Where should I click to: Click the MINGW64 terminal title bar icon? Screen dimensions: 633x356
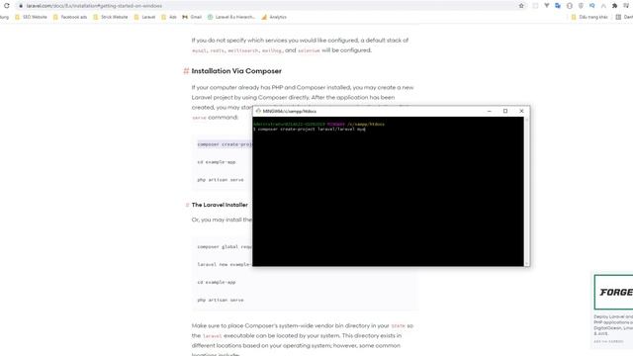click(258, 111)
